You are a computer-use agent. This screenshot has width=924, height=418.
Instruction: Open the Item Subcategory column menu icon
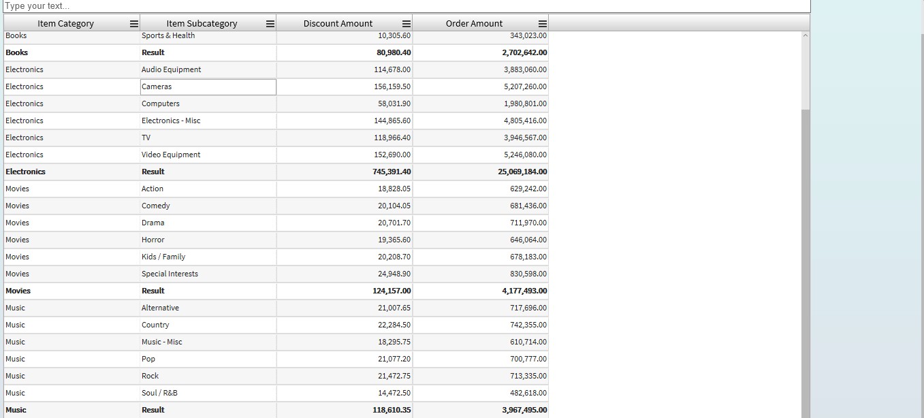pyautogui.click(x=270, y=24)
